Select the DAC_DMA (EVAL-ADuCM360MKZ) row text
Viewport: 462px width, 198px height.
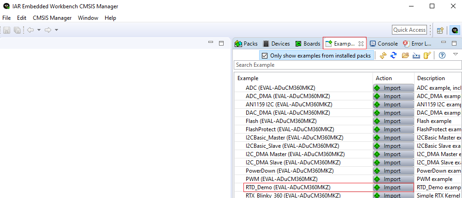point(288,113)
